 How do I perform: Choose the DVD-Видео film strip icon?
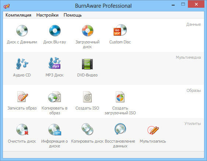click(x=87, y=64)
